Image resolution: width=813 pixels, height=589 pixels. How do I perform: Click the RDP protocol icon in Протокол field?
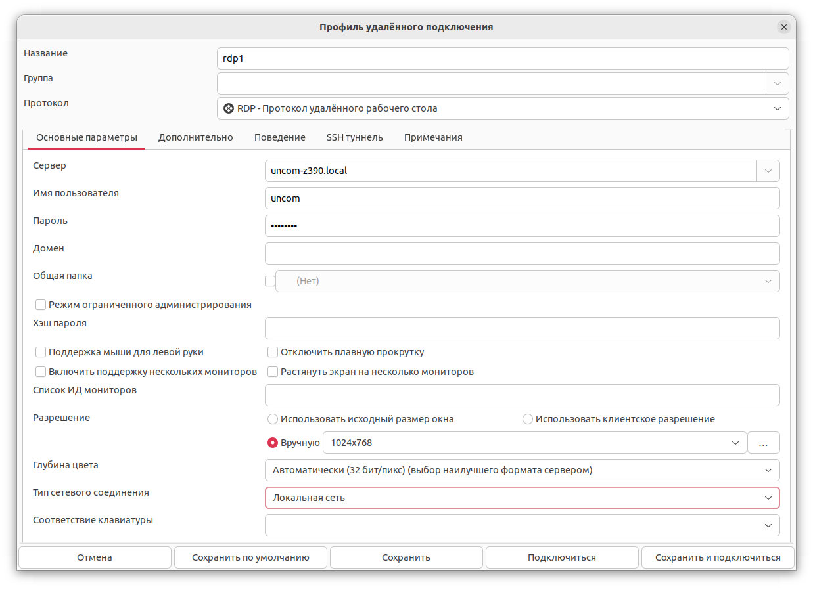tap(229, 108)
